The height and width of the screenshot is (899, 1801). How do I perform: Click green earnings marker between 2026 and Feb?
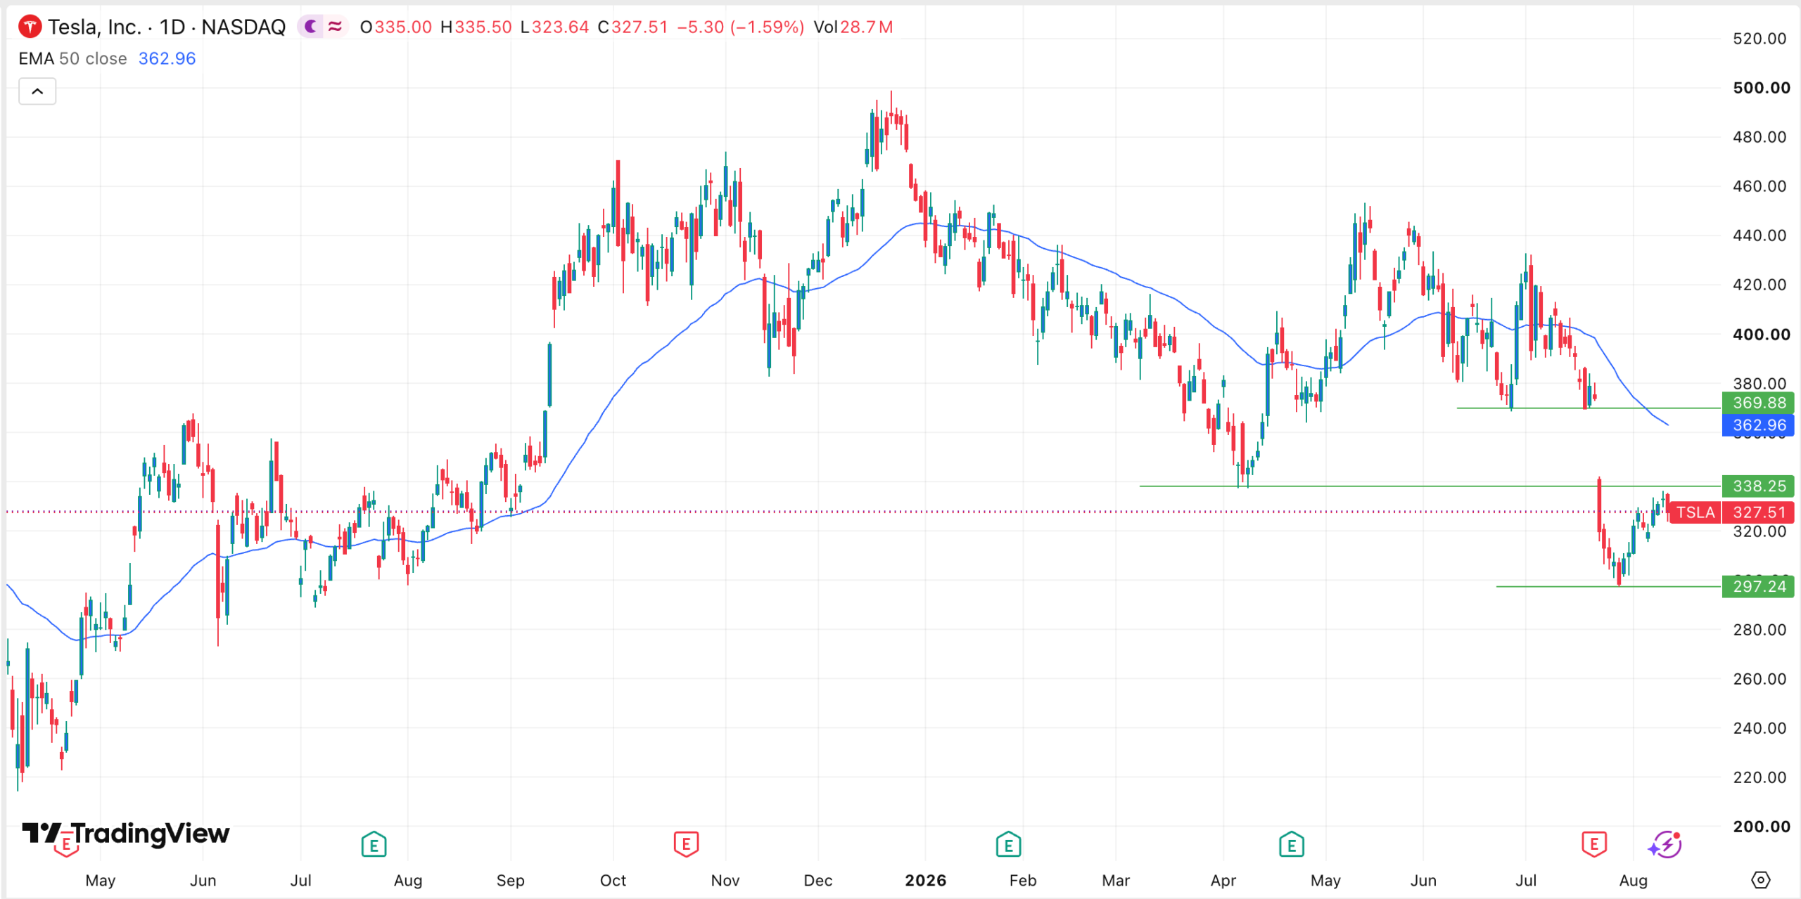1008,844
